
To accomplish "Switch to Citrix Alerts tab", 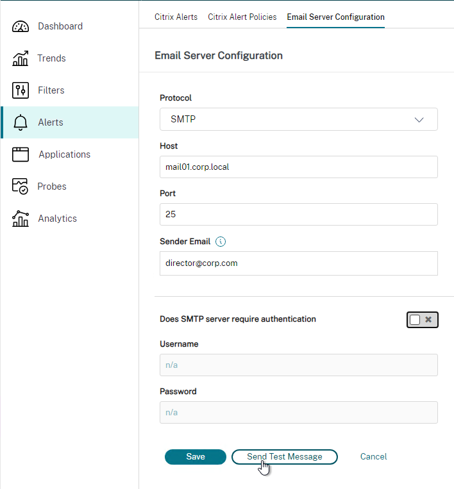I will [176, 17].
